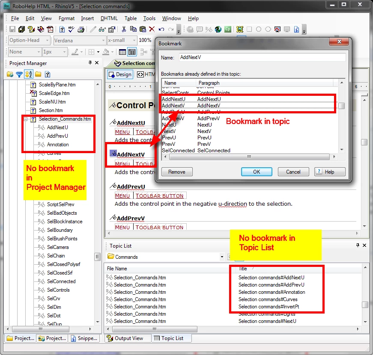373x355 pixels.
Task: Click Remove in the Bookmark dialog
Action: click(177, 172)
